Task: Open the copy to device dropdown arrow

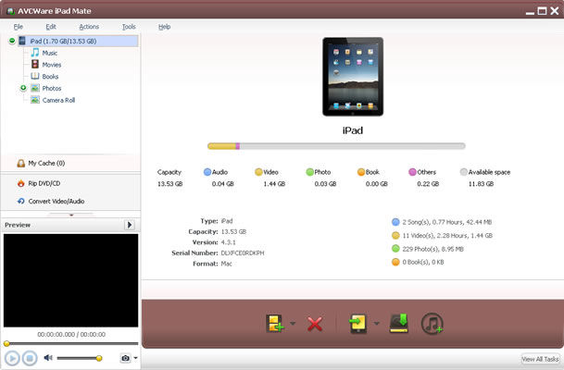Action: click(x=376, y=324)
